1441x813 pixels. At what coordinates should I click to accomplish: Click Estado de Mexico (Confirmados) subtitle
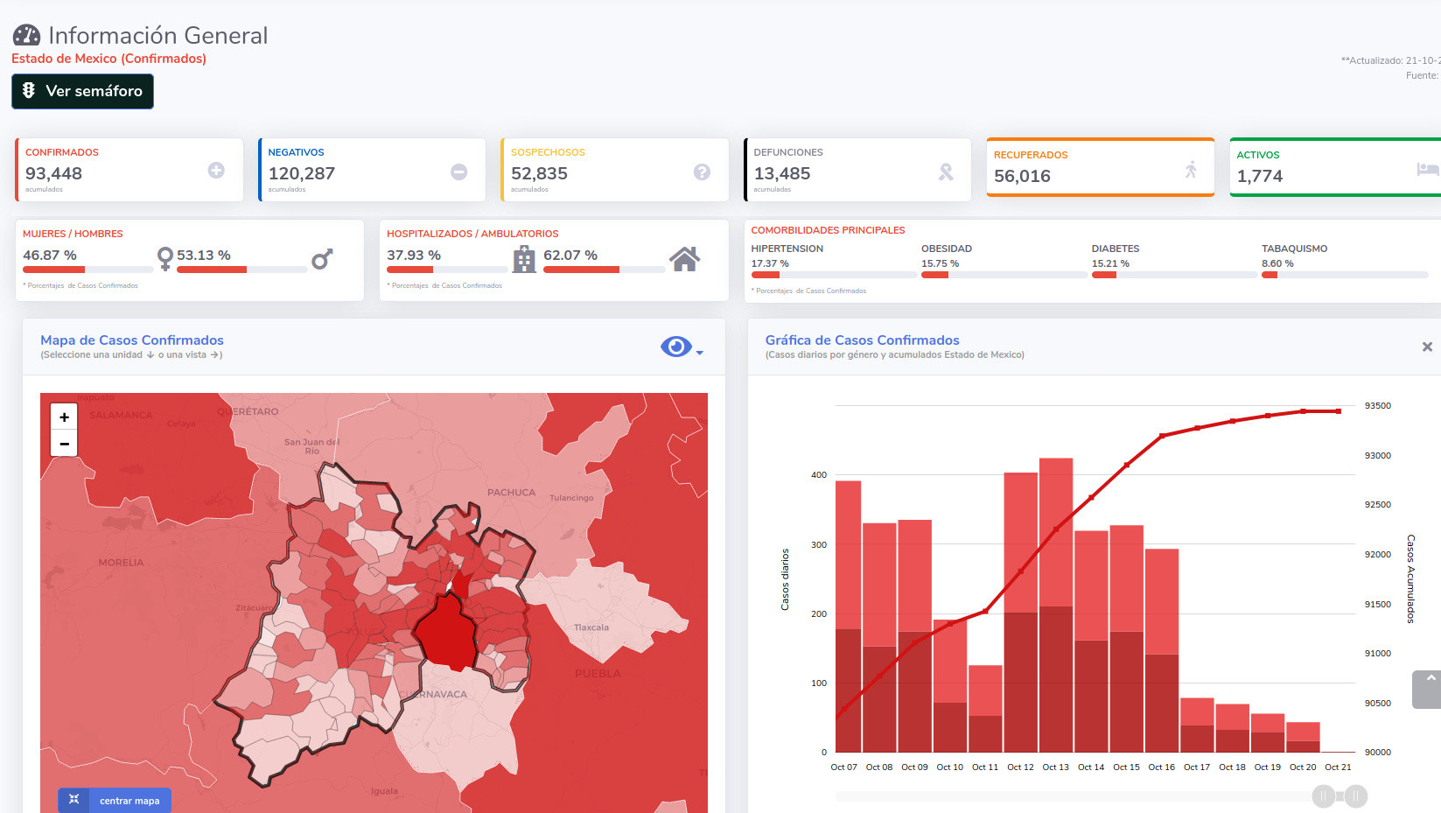coord(108,59)
